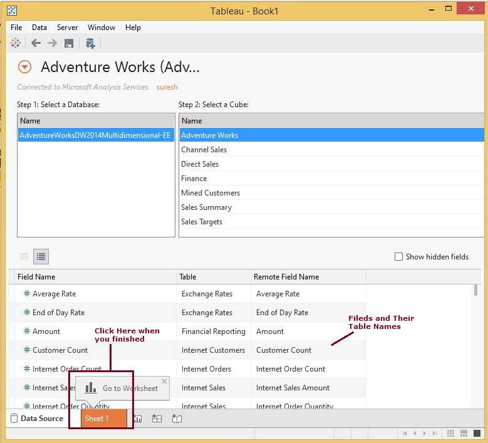Click the Name header of database list
The image size is (488, 443).
pyautogui.click(x=96, y=120)
